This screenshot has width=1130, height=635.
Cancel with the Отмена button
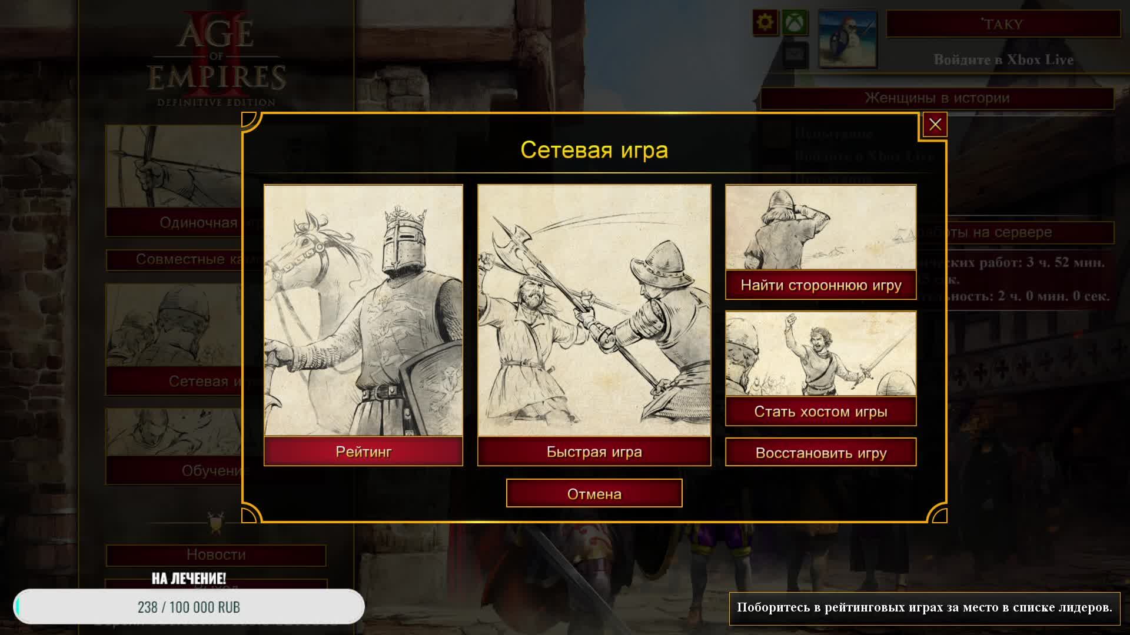(x=594, y=493)
